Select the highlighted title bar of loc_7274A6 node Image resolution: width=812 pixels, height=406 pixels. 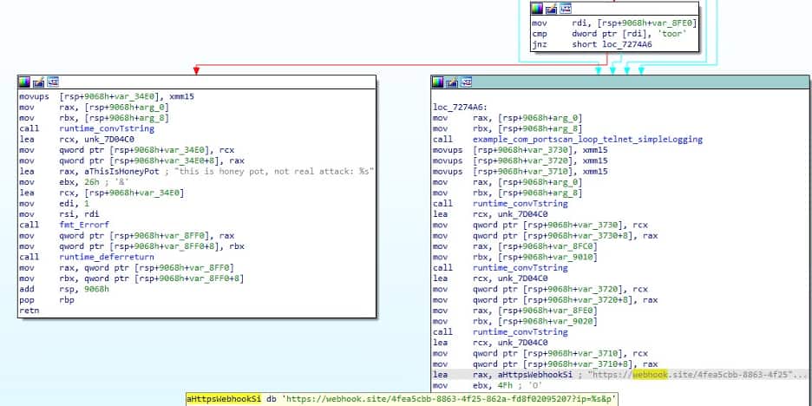(633, 82)
